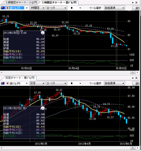Collapse the daily chart data info box
Screen dimensions: 141x151
43,108
